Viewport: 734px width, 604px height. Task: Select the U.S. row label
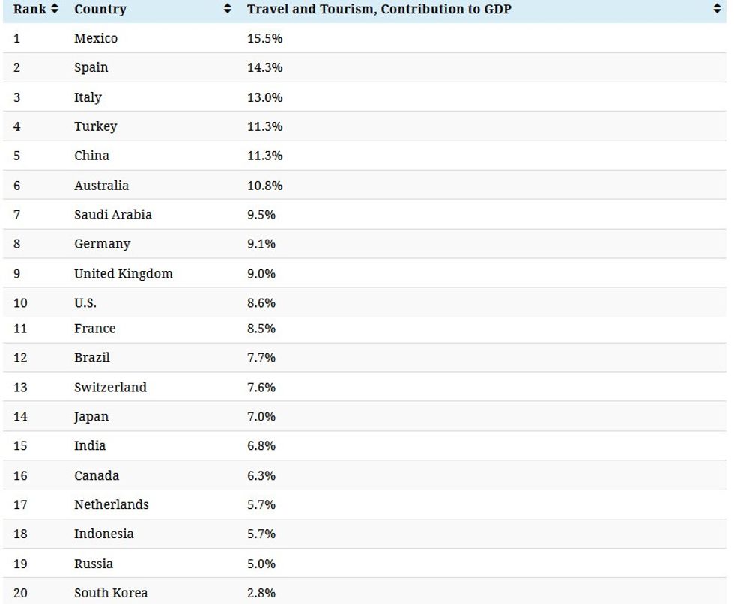coord(85,303)
